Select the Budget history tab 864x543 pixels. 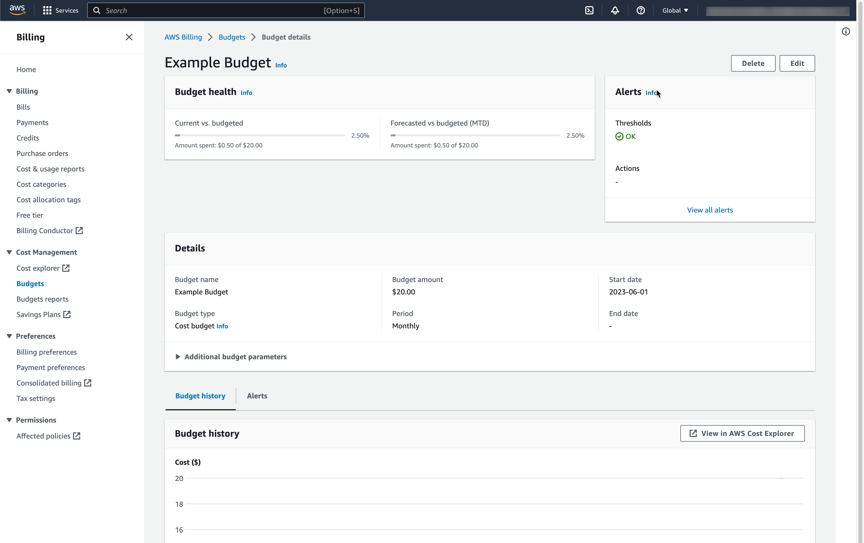[x=200, y=396]
